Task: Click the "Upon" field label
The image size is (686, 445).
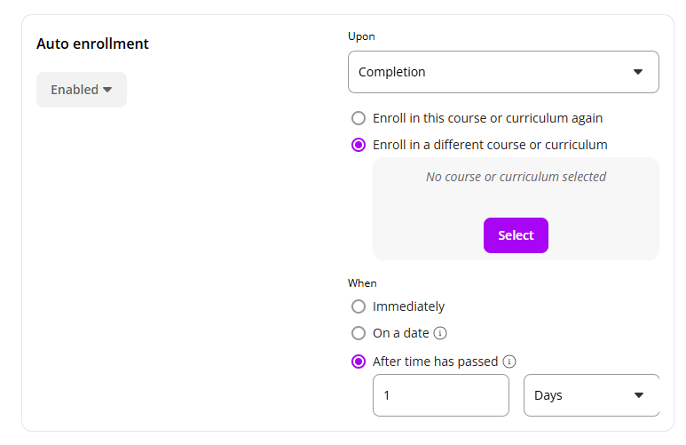Action: (x=361, y=36)
